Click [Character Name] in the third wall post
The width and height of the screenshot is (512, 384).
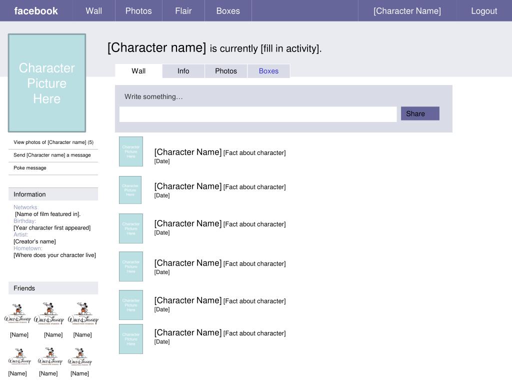tap(188, 223)
